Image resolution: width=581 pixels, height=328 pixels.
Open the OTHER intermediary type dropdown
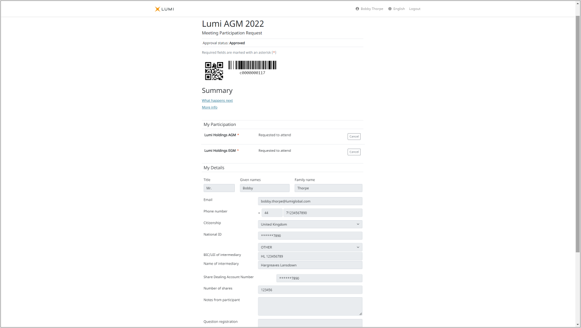pyautogui.click(x=310, y=247)
